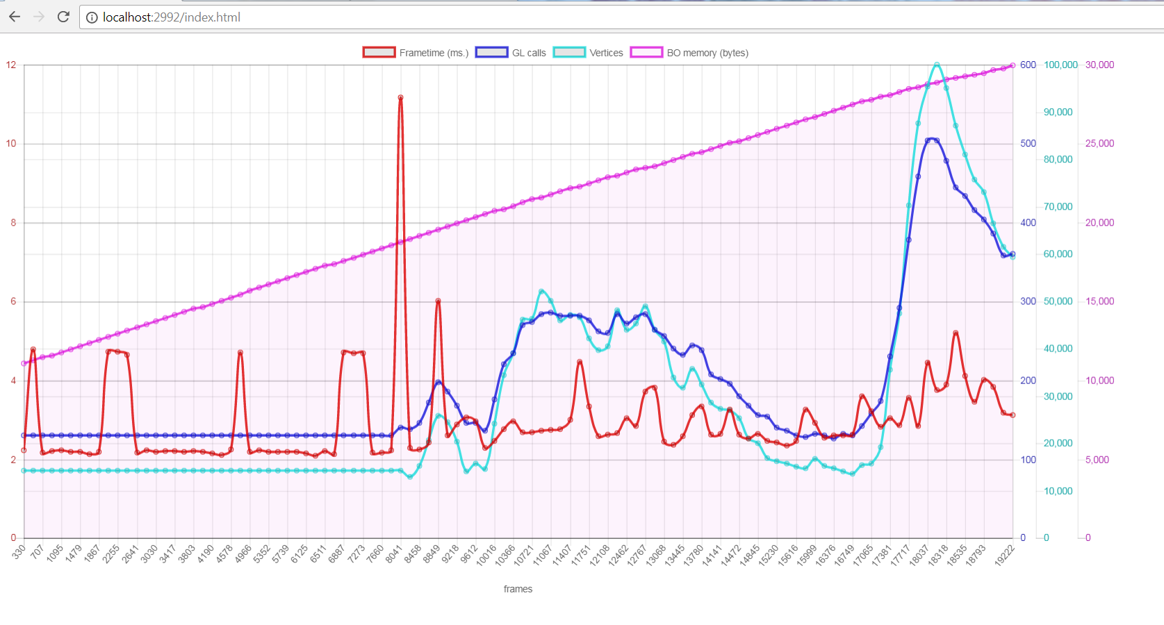Click the first BO memory point at left edge
The width and height of the screenshot is (1164, 625).
[x=24, y=363]
